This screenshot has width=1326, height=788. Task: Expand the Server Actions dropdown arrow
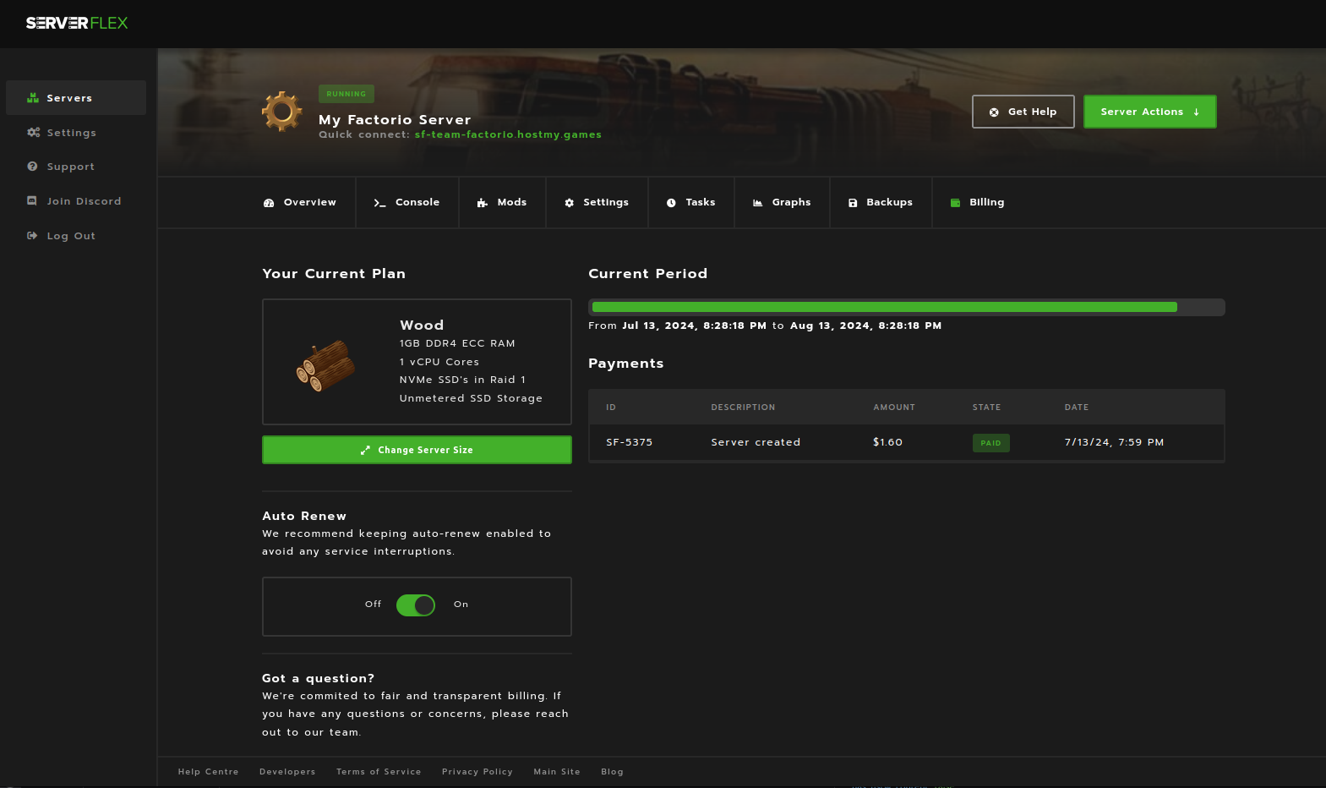tap(1196, 112)
